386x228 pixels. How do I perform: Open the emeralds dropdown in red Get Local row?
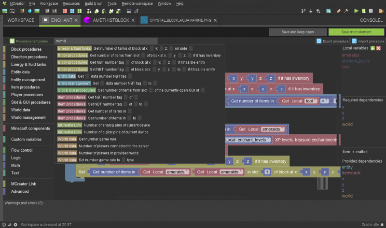[x=273, y=129]
